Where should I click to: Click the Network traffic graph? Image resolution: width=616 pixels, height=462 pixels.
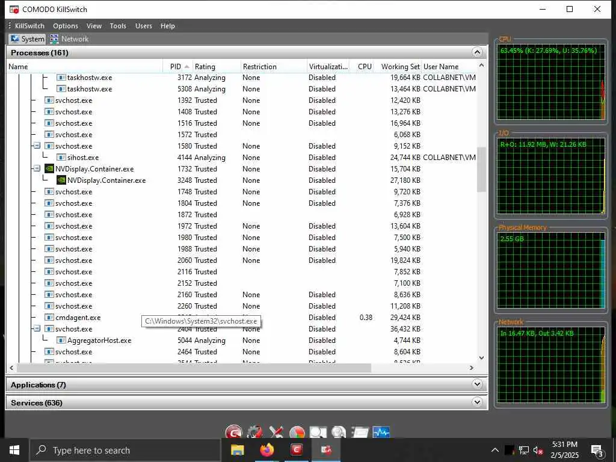(550, 365)
